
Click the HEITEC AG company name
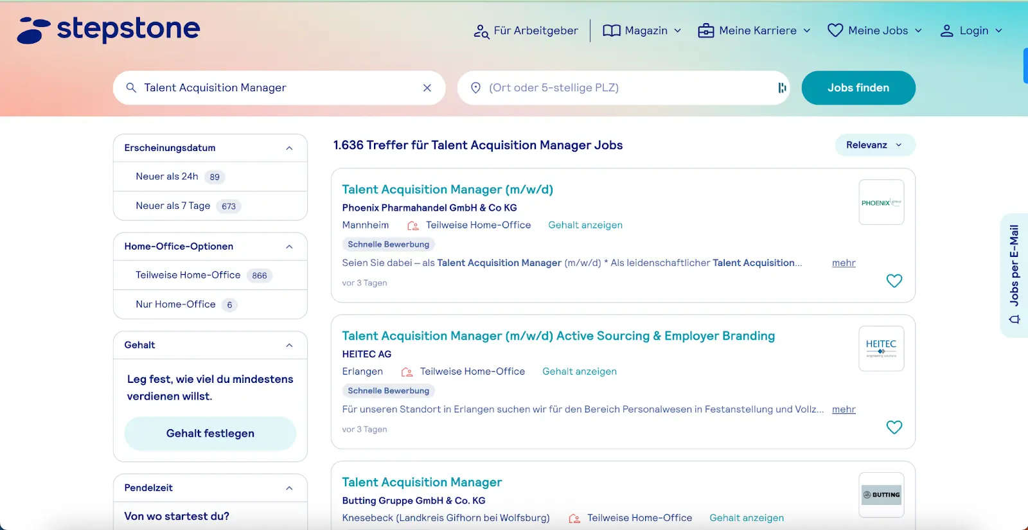tap(366, 355)
